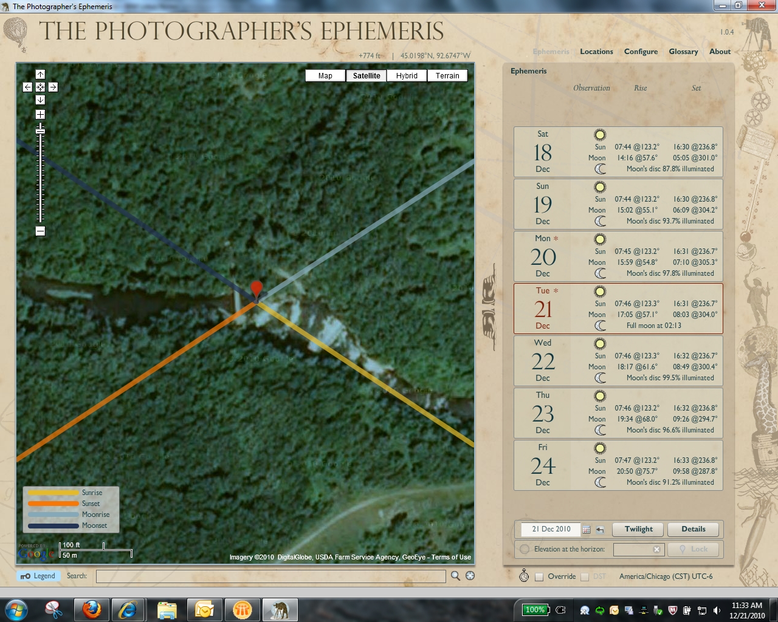Pan the map down with the arrow

pyautogui.click(x=40, y=100)
